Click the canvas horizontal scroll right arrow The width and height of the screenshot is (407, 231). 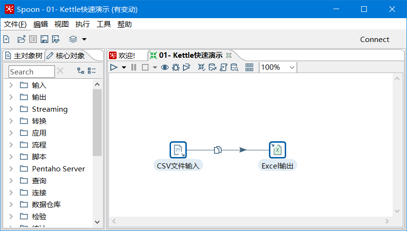tap(387, 221)
